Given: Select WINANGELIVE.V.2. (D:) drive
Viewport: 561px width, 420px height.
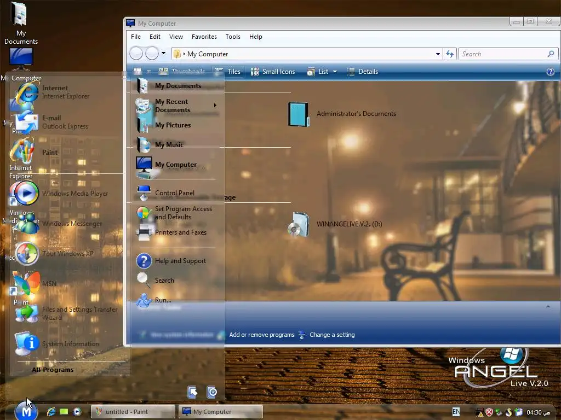Looking at the screenshot, I should 335,224.
